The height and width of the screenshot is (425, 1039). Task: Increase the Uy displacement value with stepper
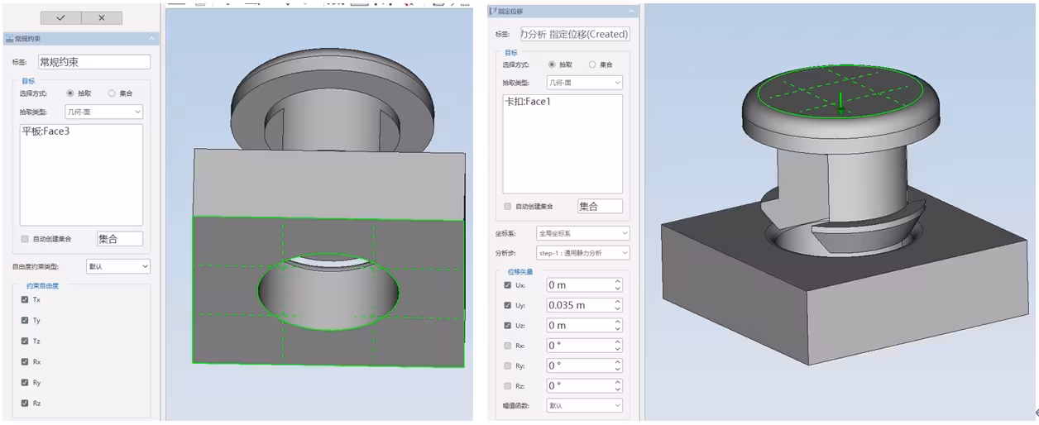pos(617,302)
